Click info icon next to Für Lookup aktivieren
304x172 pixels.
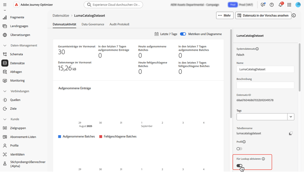[x=263, y=159]
